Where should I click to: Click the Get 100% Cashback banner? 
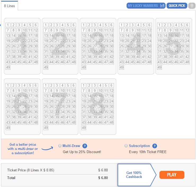[x=134, y=175]
